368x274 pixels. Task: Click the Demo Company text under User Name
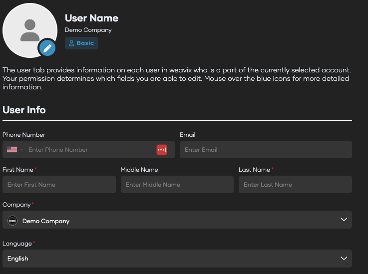(x=88, y=30)
